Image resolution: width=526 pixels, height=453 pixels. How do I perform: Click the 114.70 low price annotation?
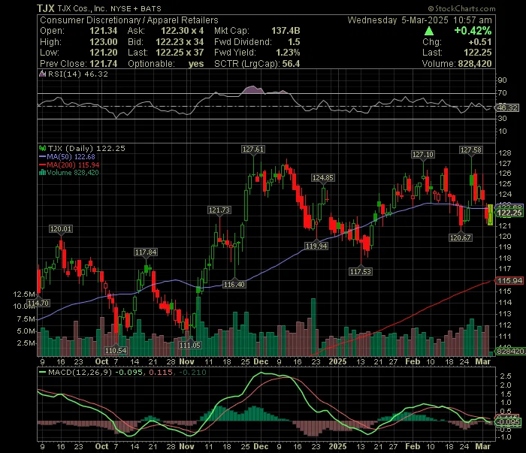pyautogui.click(x=38, y=304)
